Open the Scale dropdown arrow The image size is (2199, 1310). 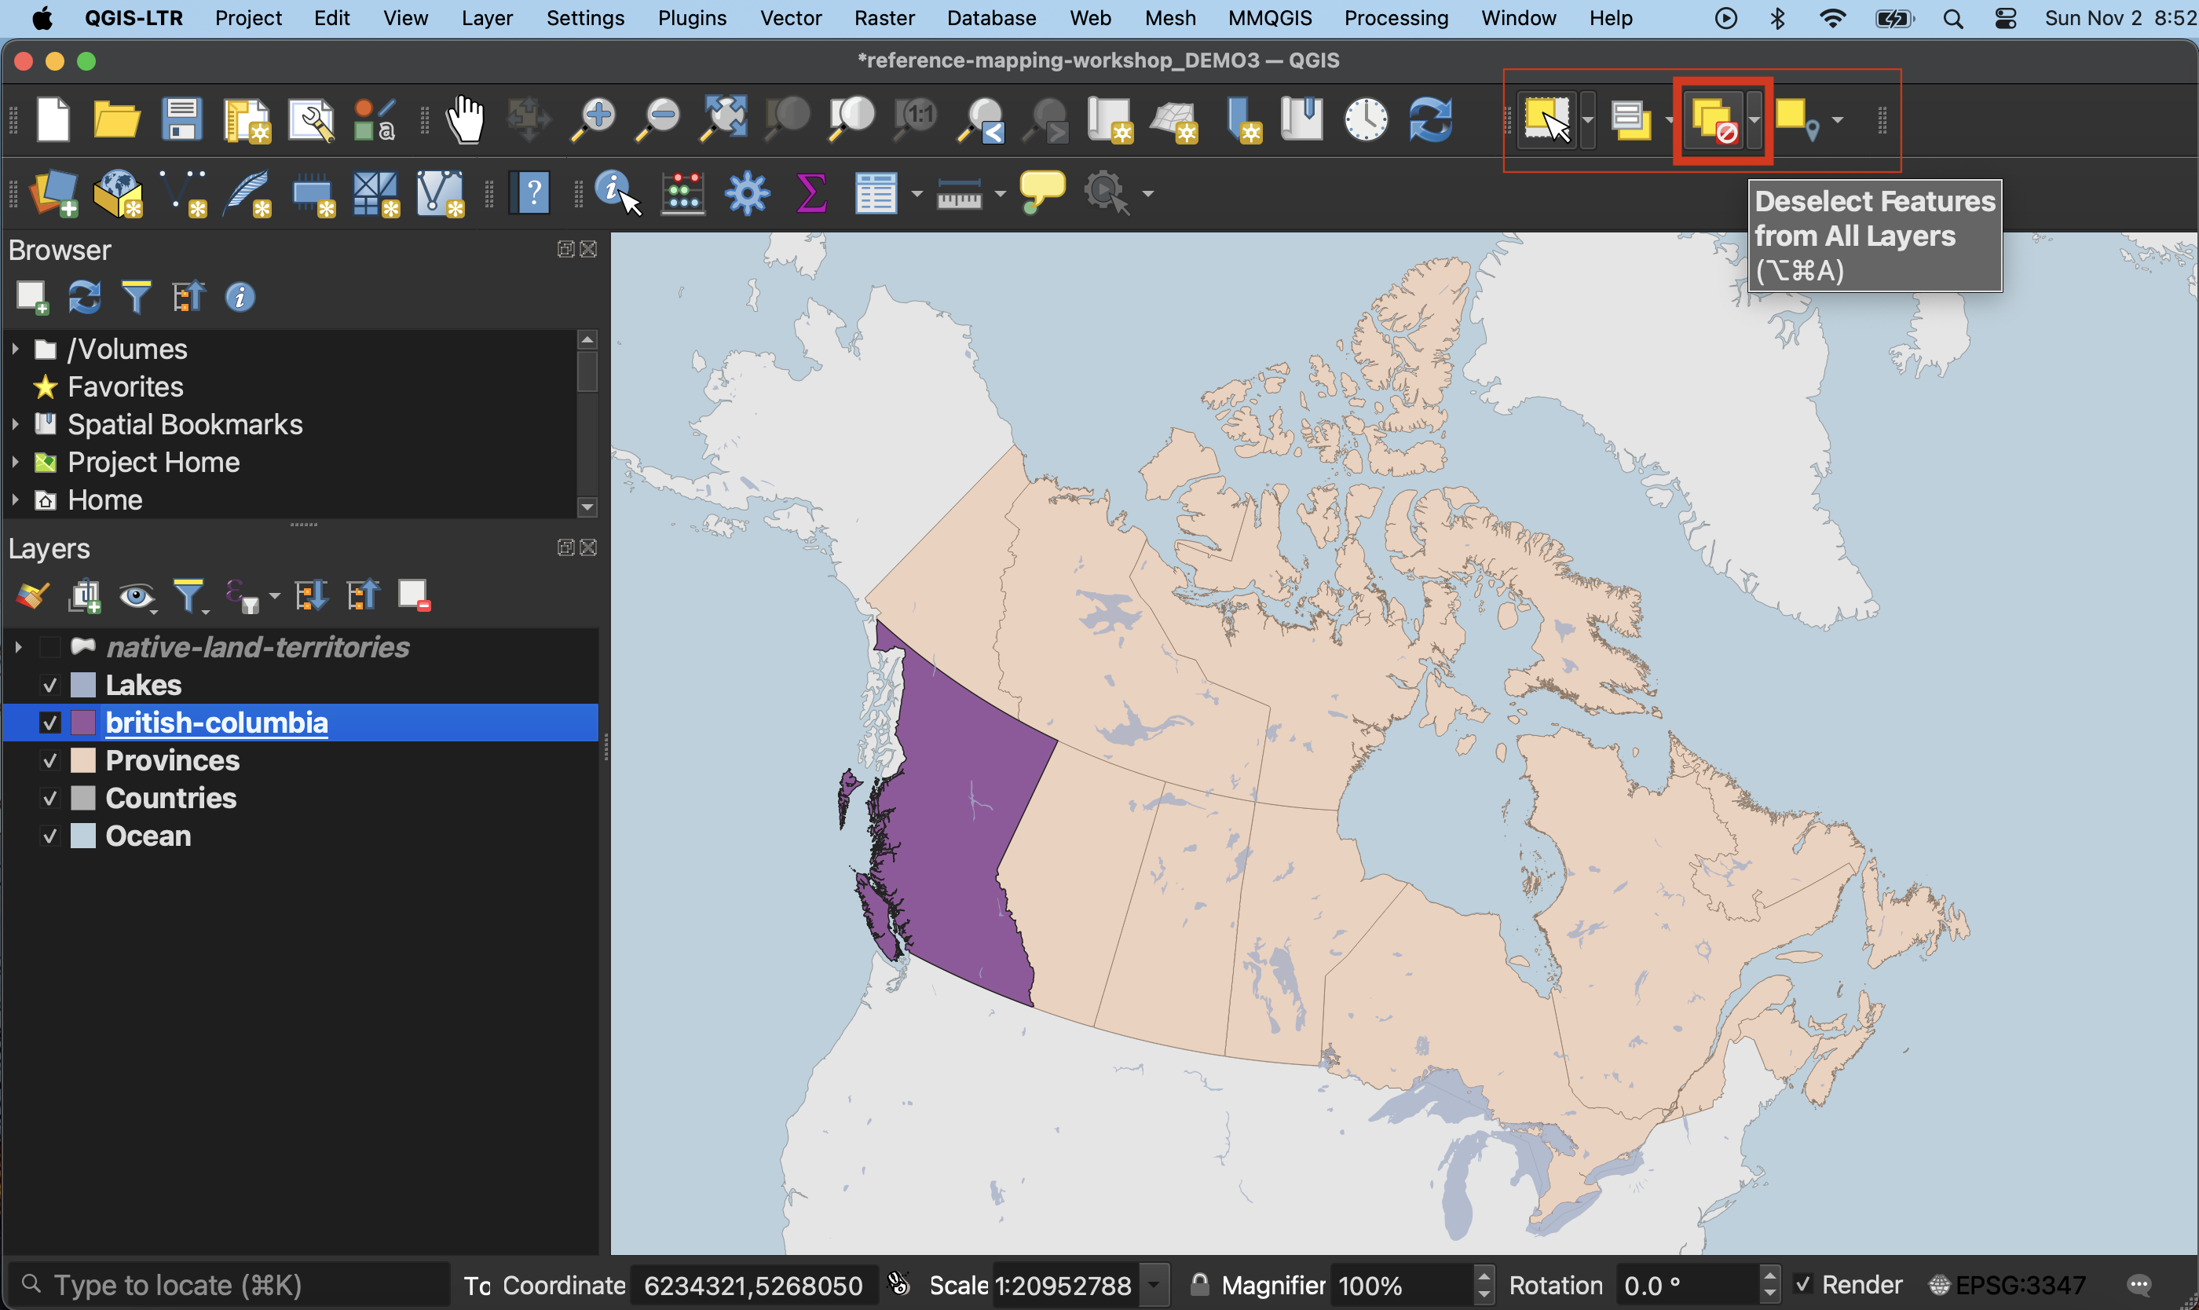click(x=1154, y=1284)
